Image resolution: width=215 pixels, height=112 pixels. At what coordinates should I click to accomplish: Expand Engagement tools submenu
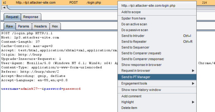pos(157,83)
